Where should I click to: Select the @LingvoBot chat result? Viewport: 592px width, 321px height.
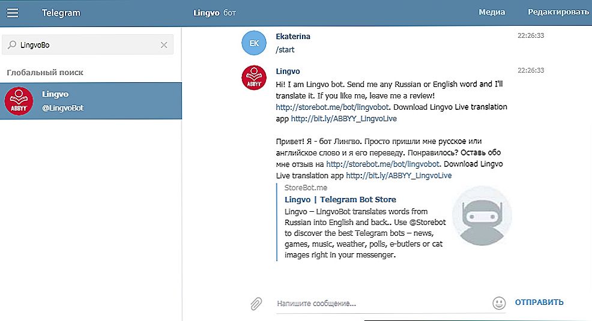(x=91, y=101)
